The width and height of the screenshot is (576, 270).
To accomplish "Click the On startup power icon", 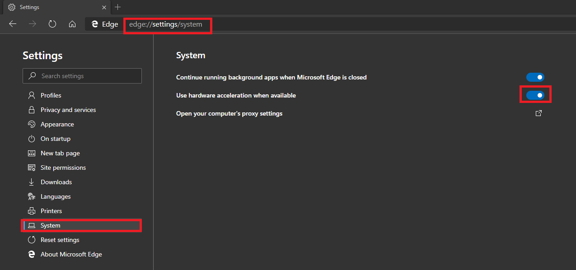I will pyautogui.click(x=32, y=139).
